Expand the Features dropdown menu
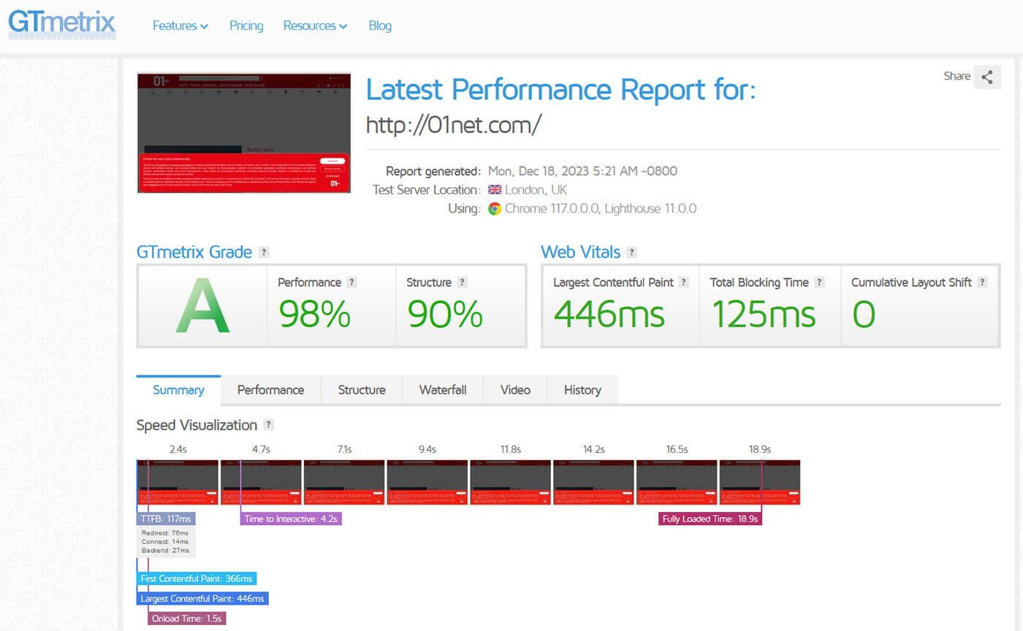 [180, 26]
